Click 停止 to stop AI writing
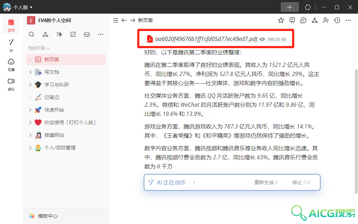 click(301, 182)
